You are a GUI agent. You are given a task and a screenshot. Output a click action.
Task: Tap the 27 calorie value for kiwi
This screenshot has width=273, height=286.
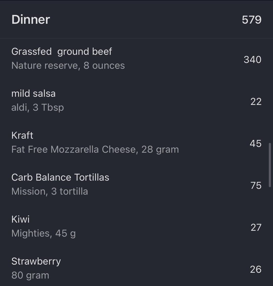click(x=256, y=227)
